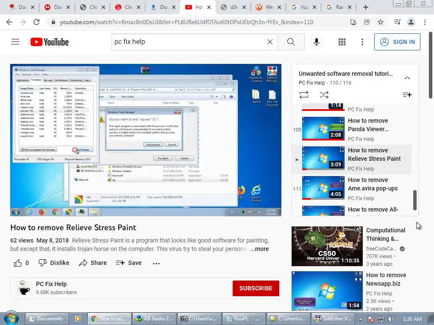Expand description with '...more'

coord(259,249)
